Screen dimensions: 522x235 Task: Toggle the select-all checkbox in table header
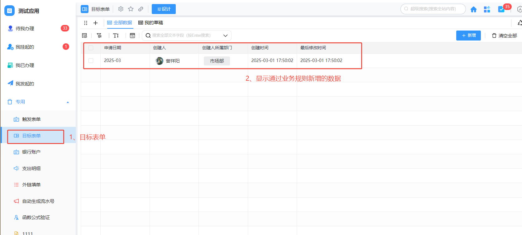coord(91,48)
